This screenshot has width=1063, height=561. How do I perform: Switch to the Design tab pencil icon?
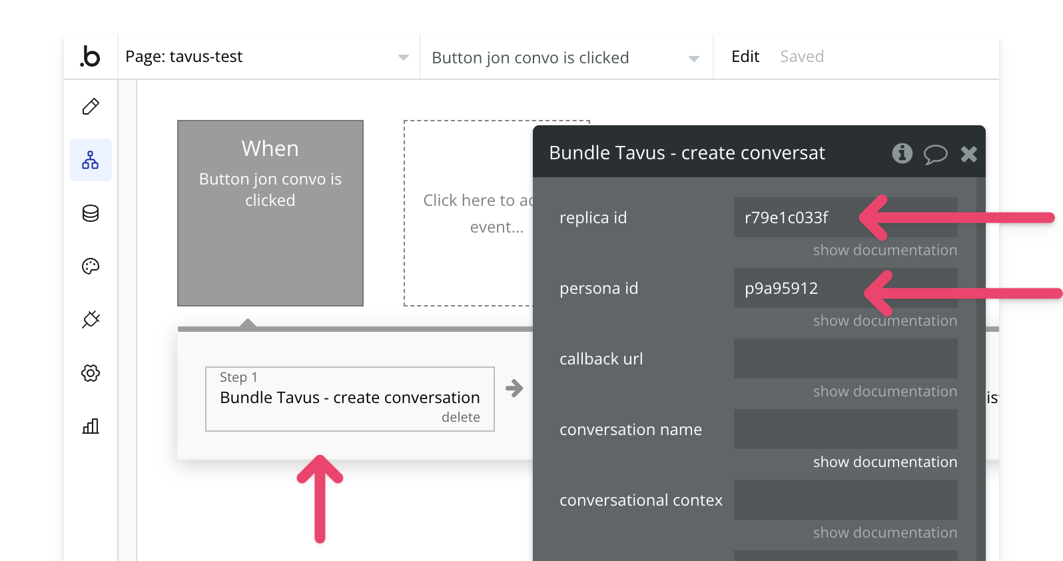click(91, 107)
